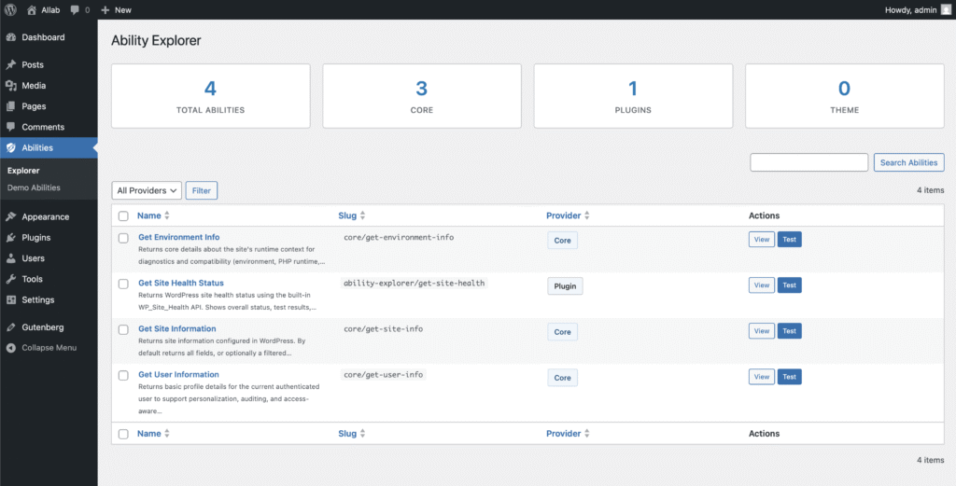Open the comments bubble icon in admin bar
The image size is (956, 486).
tap(75, 9)
